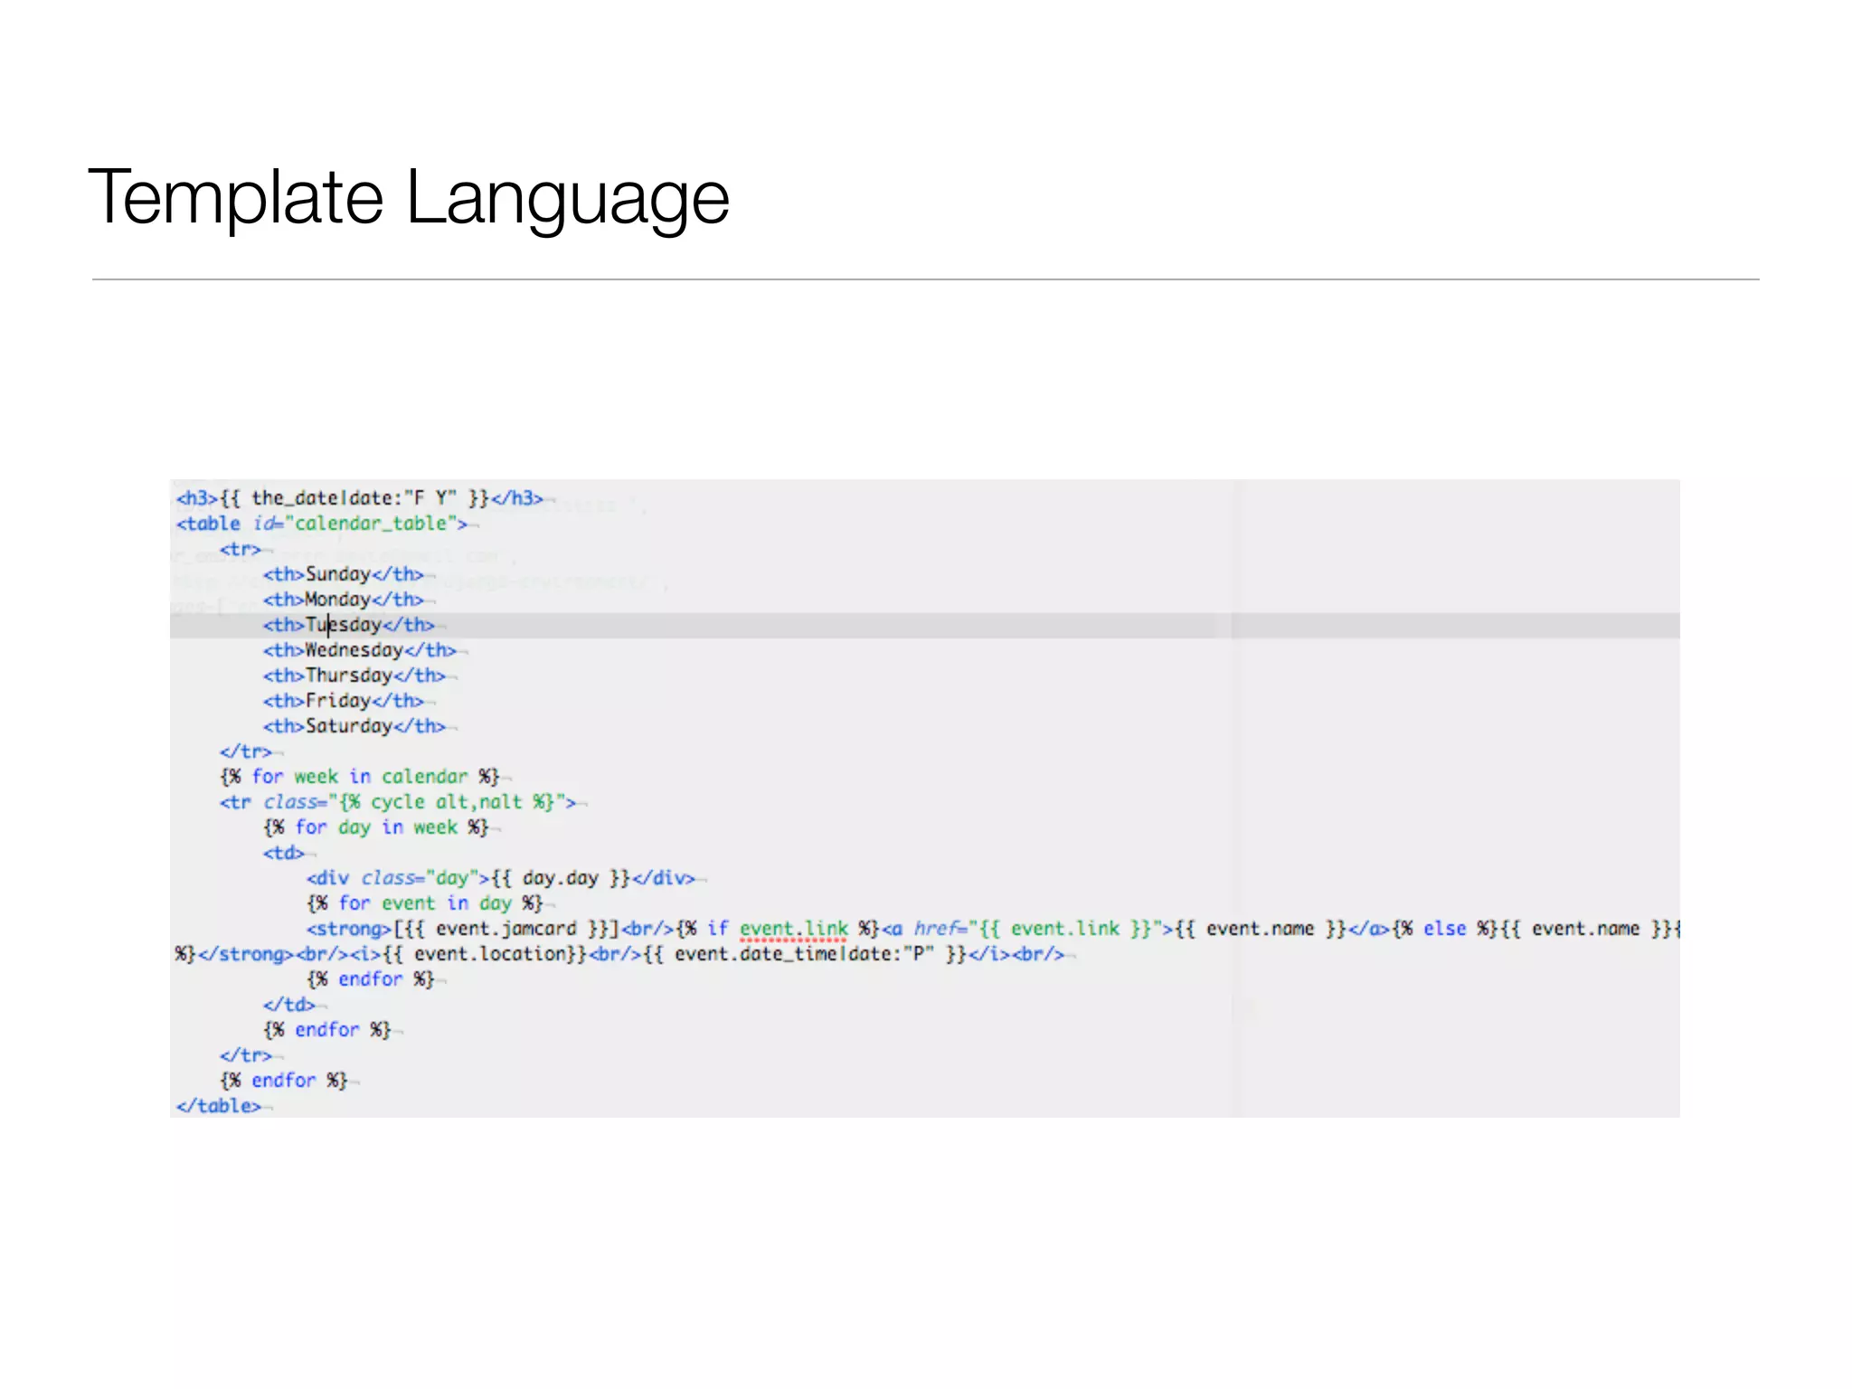The height and width of the screenshot is (1389, 1852).
Task: Click the closing table tag
Action: [218, 1106]
